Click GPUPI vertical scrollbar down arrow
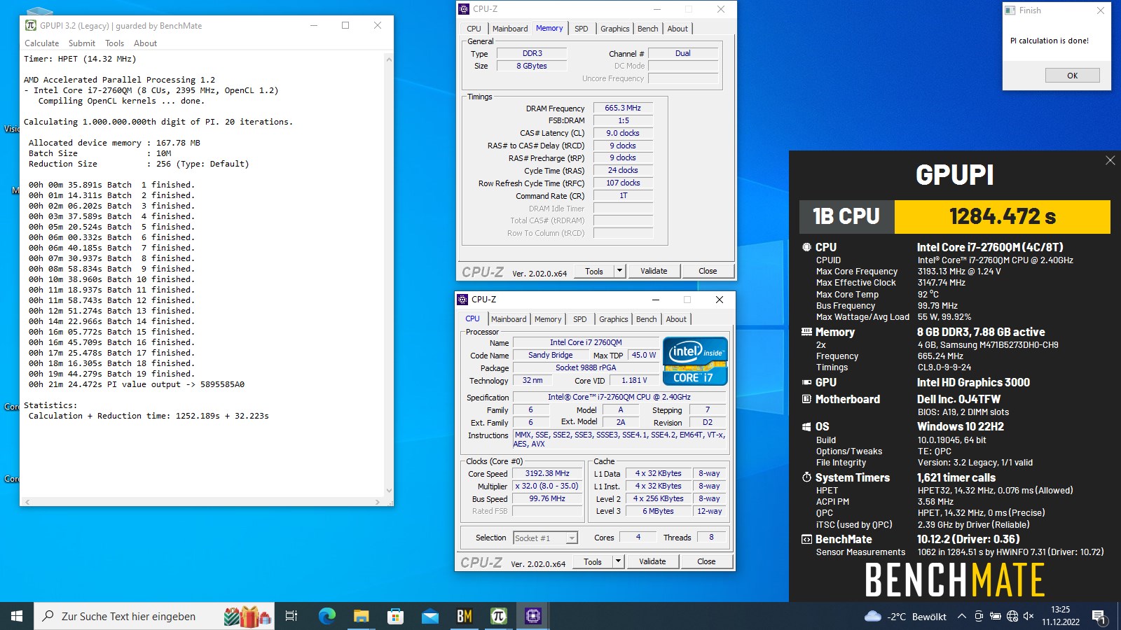 (388, 491)
